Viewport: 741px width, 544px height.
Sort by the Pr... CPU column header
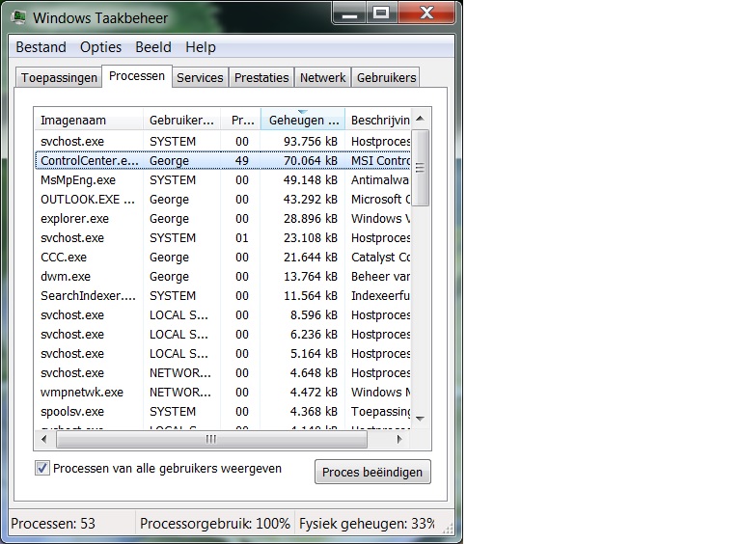[240, 120]
